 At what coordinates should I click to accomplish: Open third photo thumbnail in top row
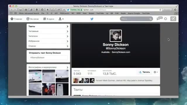click(62, 76)
